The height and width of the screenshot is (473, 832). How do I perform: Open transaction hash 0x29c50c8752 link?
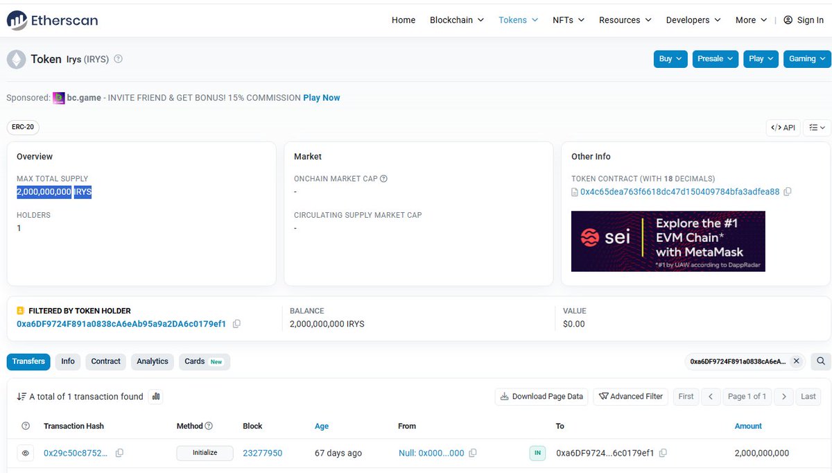pos(76,453)
